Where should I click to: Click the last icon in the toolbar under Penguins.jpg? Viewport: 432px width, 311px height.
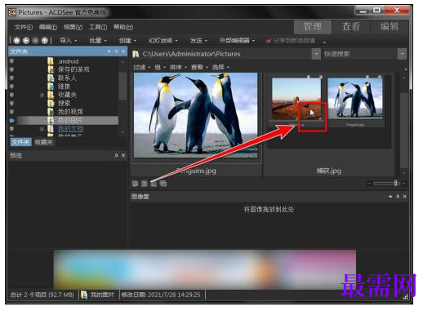tap(163, 184)
